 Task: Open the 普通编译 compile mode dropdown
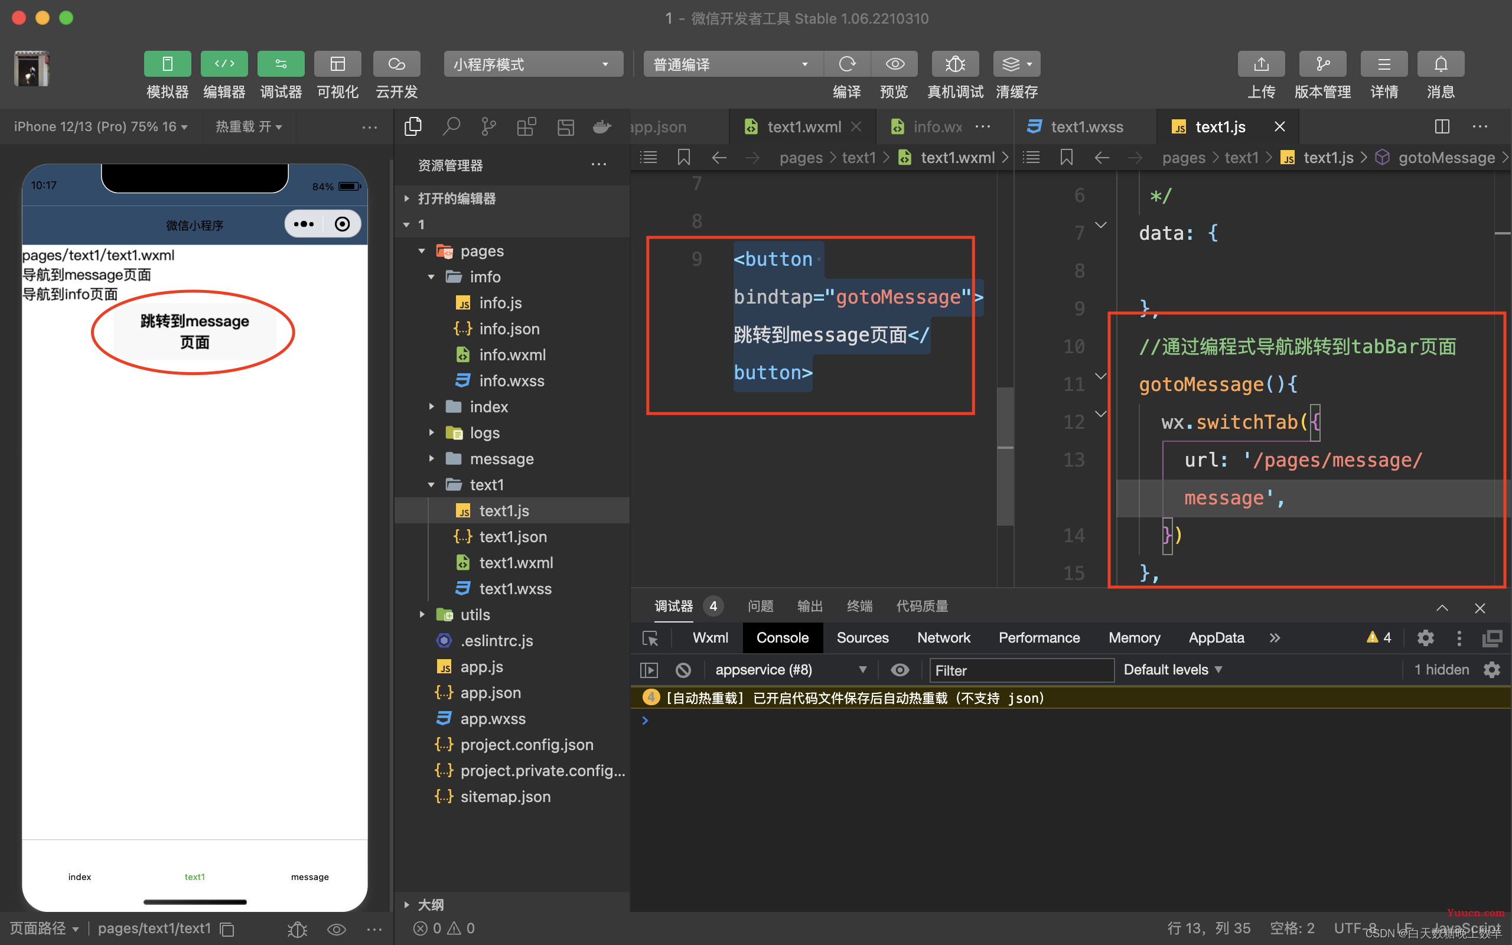point(733,64)
